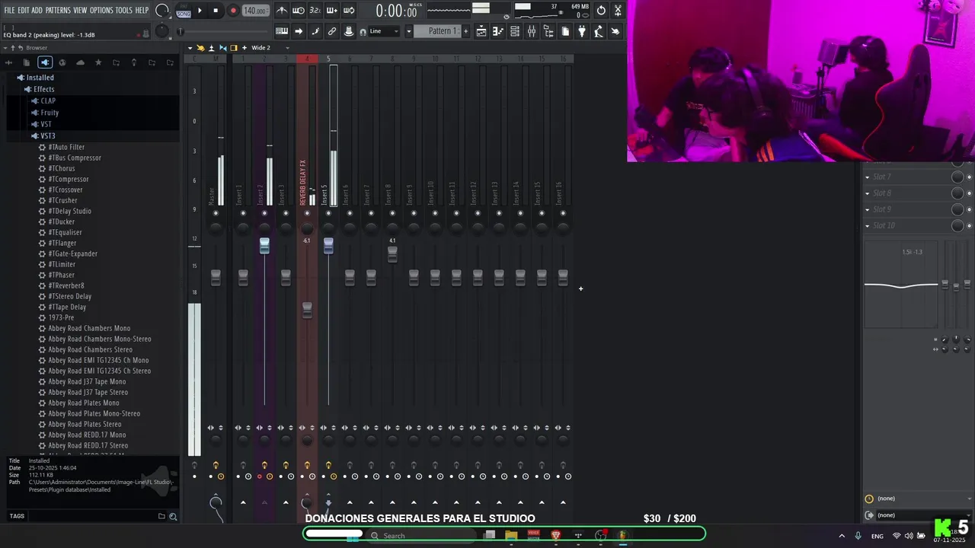
Task: Open the EDIT menu
Action: [x=23, y=11]
